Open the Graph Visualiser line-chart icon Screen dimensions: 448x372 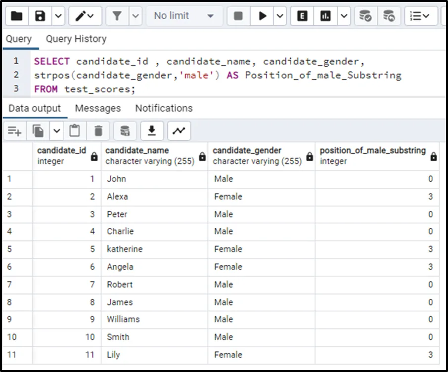point(179,131)
